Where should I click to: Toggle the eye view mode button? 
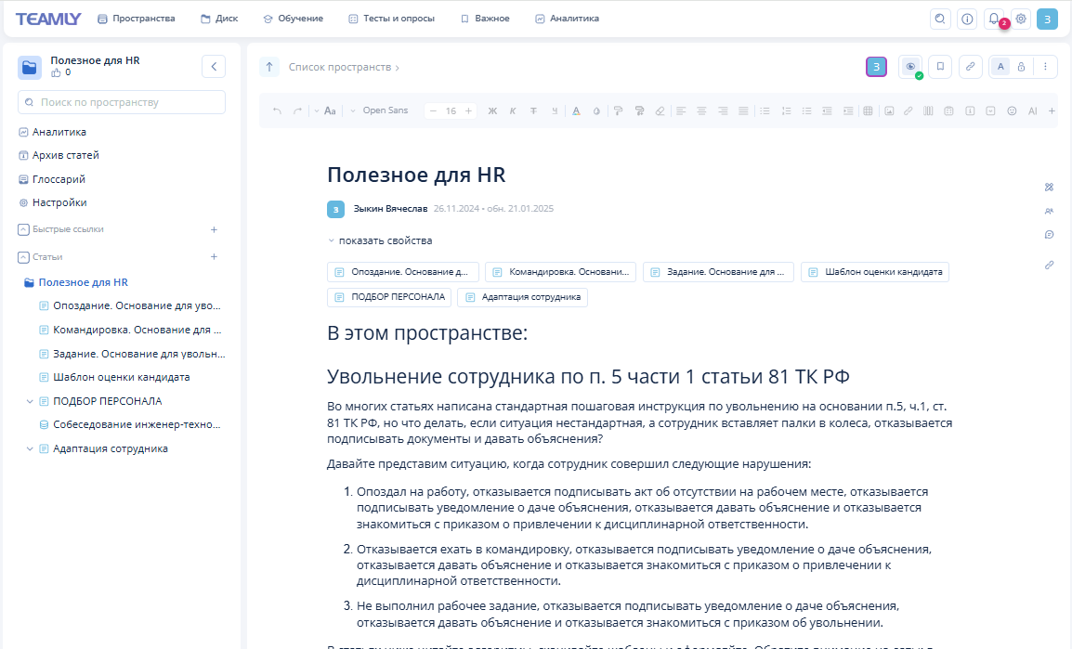[910, 67]
